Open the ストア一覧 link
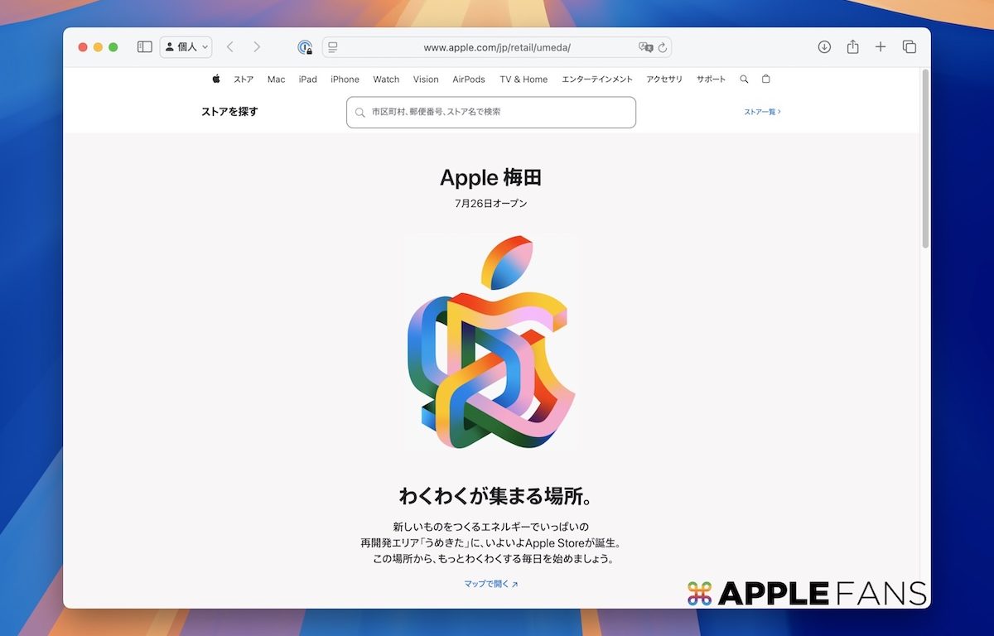This screenshot has width=994, height=636. point(762,112)
